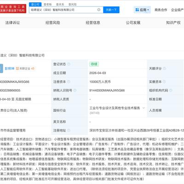This screenshot has width=184, height=184.
Task: Click the registered address starting 深圳市宝安区
Action: pyautogui.click(x=137, y=130)
